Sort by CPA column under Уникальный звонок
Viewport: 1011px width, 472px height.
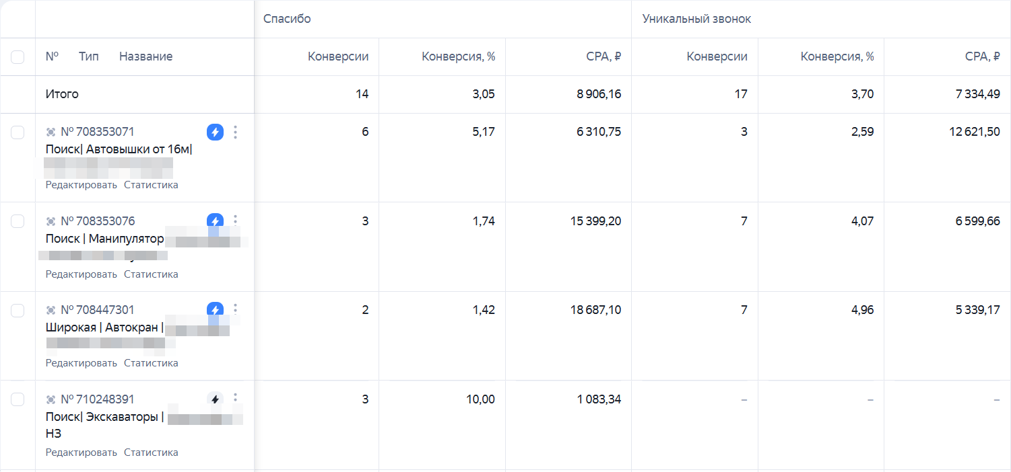pyautogui.click(x=982, y=56)
